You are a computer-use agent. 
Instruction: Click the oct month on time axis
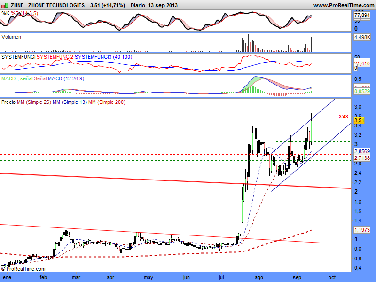tap(332, 277)
